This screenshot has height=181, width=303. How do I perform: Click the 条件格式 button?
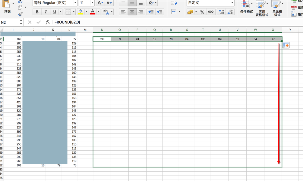[246, 8]
